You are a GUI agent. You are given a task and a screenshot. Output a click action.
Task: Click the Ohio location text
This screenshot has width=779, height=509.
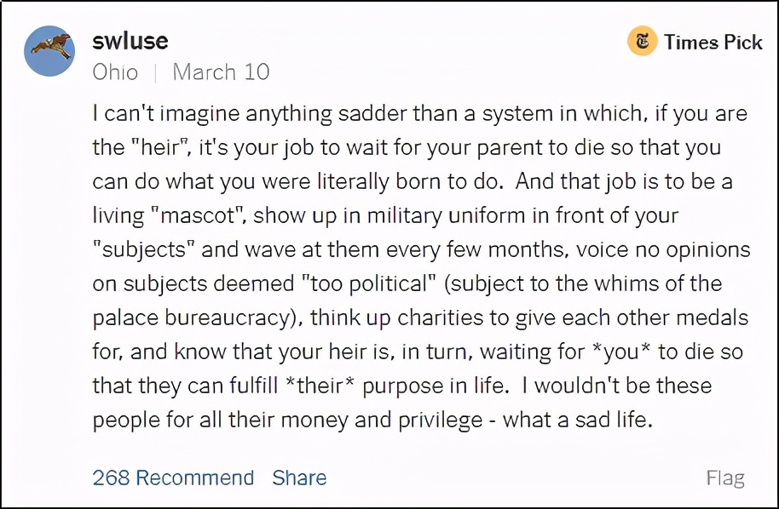click(x=115, y=71)
